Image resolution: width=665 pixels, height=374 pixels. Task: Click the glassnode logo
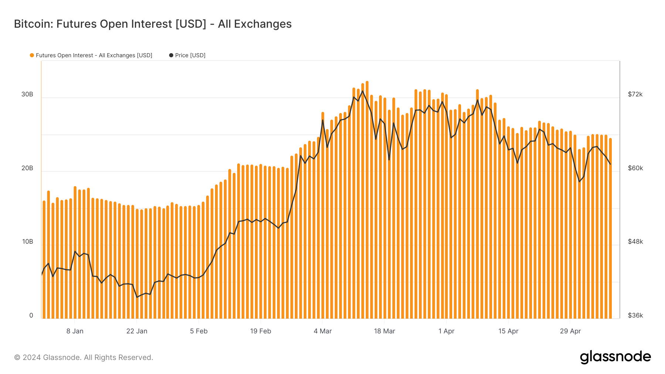point(615,357)
